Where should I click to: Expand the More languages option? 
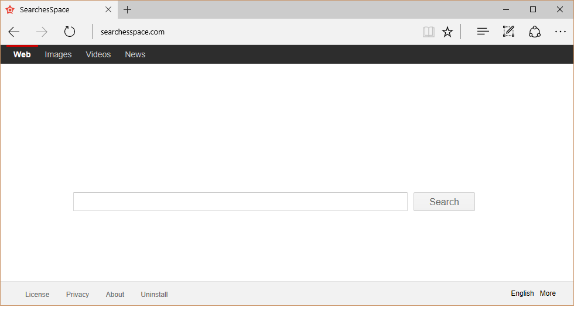pos(548,293)
